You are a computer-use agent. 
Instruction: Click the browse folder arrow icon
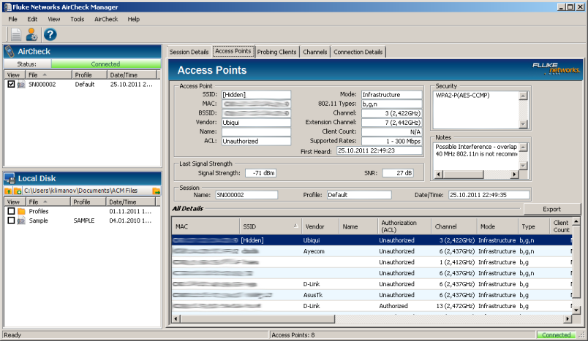click(157, 191)
